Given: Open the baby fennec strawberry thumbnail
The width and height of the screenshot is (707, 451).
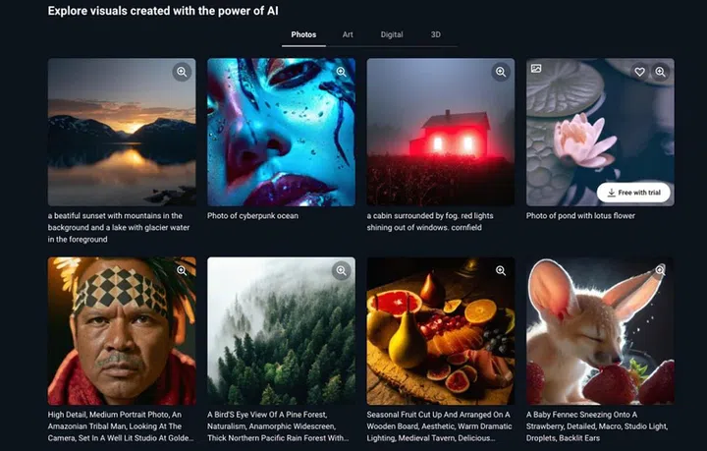Looking at the screenshot, I should point(600,331).
